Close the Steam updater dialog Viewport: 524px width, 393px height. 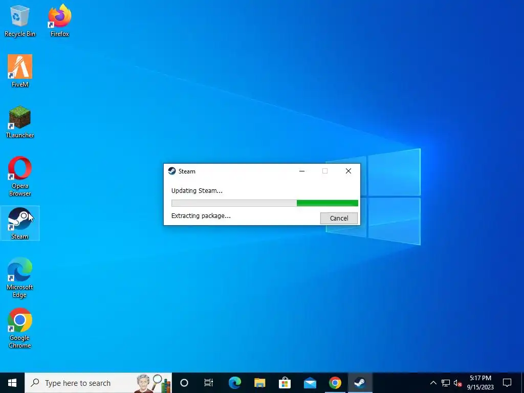(x=348, y=171)
